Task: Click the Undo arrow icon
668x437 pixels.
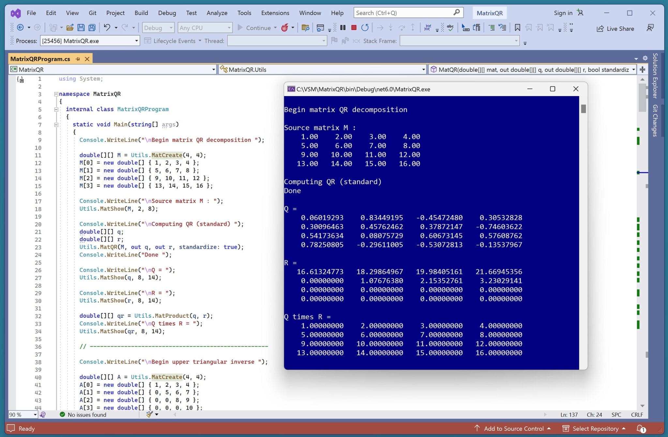Action: (x=107, y=27)
